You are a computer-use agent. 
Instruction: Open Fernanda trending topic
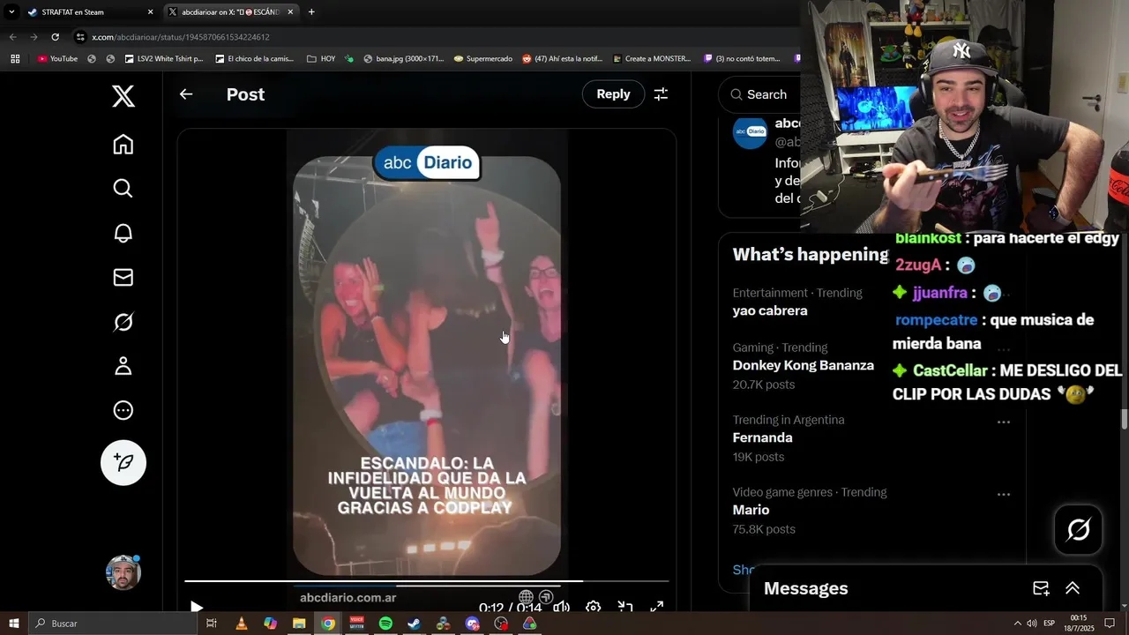[762, 437]
